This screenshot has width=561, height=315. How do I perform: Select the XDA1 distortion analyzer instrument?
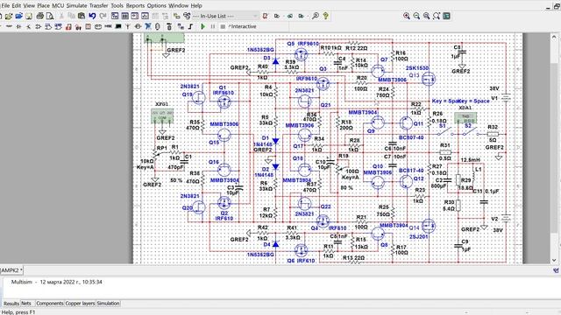coord(465,118)
